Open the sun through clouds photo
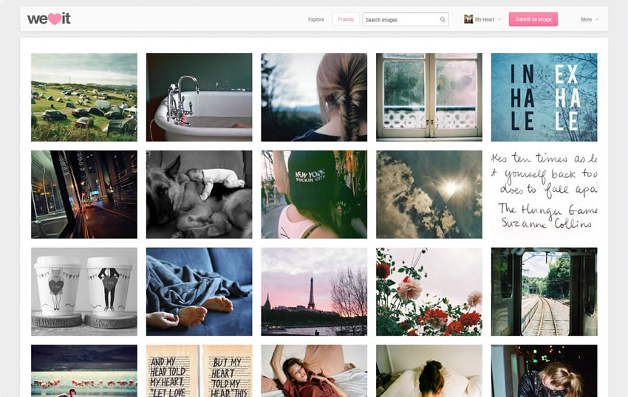 click(429, 195)
